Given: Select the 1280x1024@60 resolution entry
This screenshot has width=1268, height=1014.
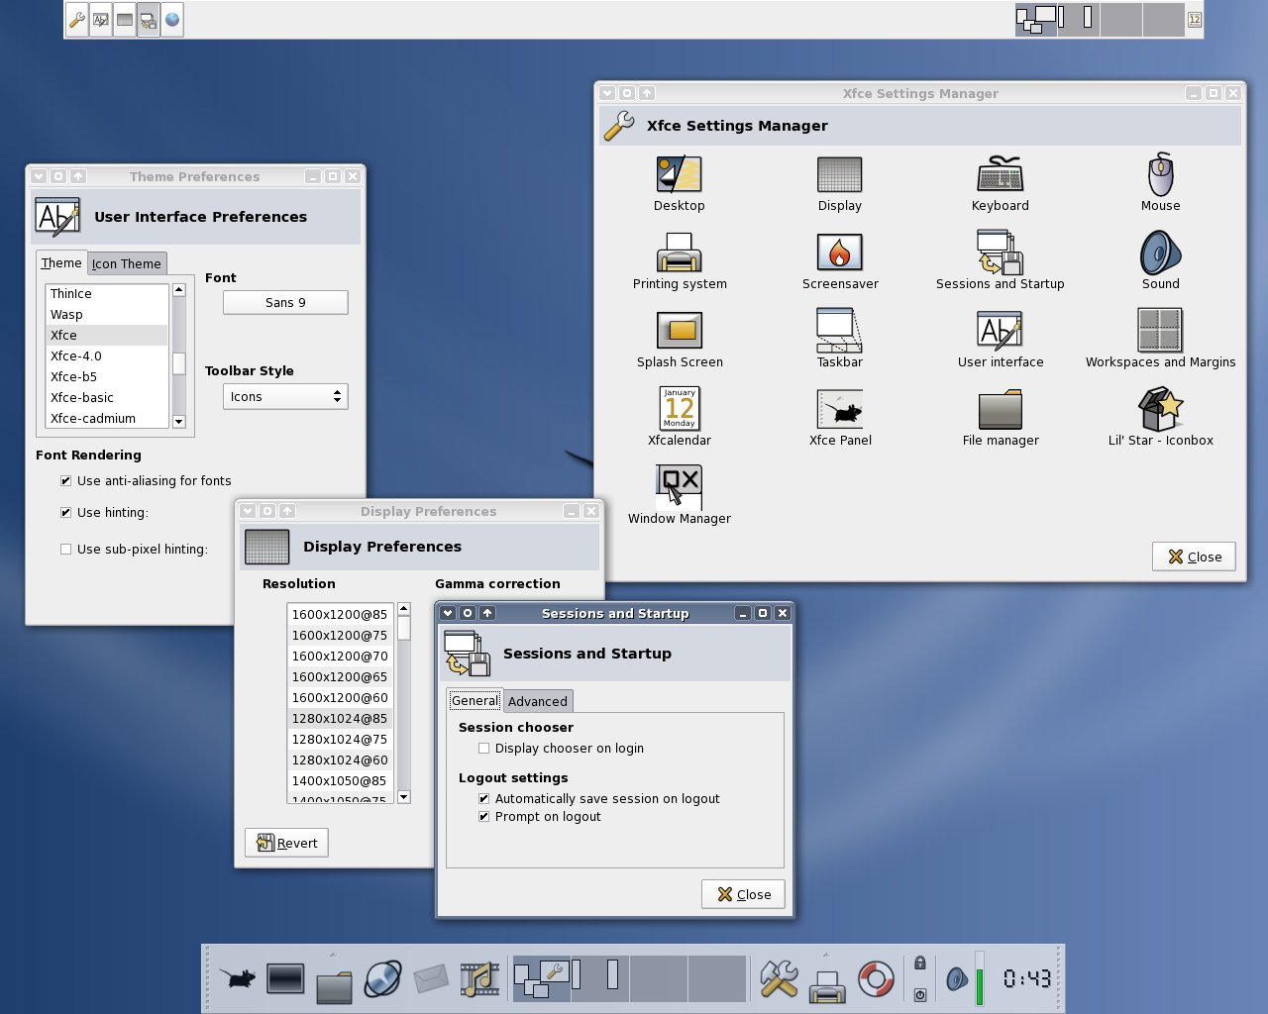Looking at the screenshot, I should pyautogui.click(x=340, y=760).
